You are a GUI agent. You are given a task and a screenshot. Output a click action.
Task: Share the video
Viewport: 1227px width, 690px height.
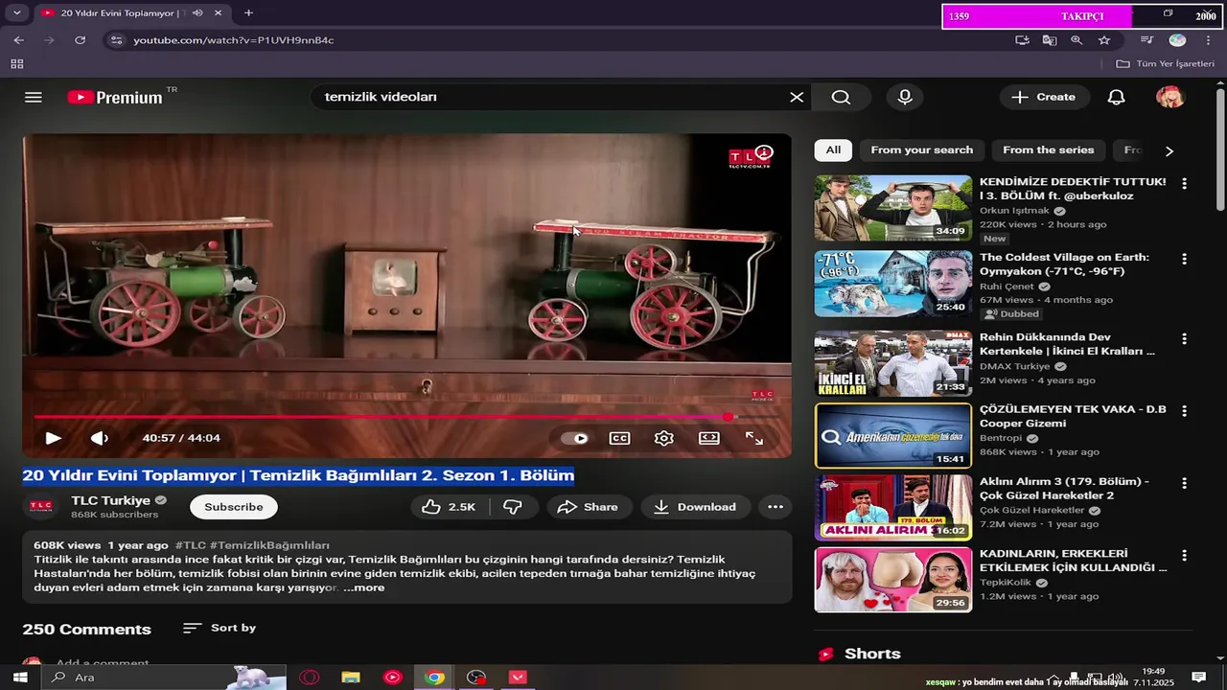tap(589, 507)
